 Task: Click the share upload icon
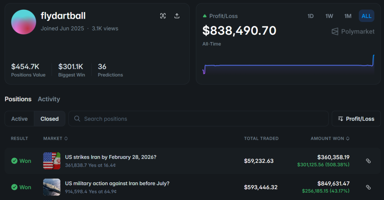tap(177, 16)
